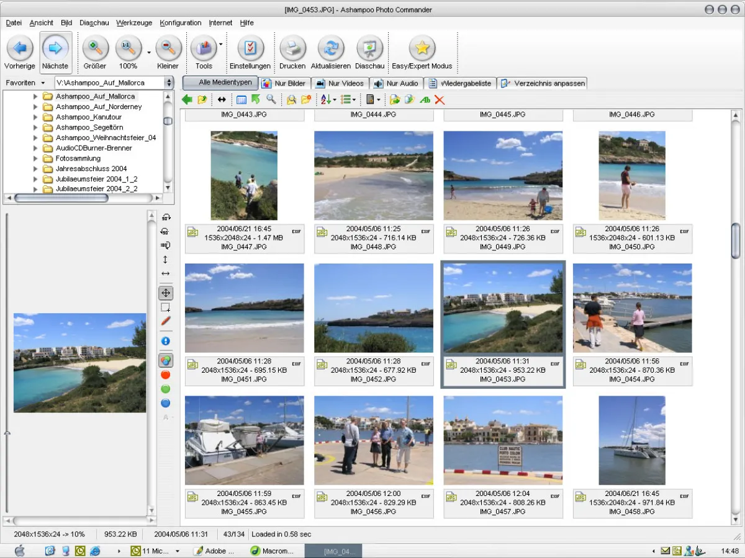Expand the Ashampoo_Kanutour folder node

pyautogui.click(x=35, y=117)
